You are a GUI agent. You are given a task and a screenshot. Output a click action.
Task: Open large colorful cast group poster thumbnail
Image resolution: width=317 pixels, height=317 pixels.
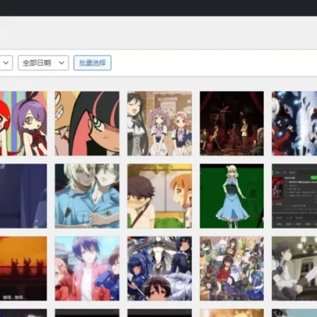pyautogui.click(x=232, y=269)
